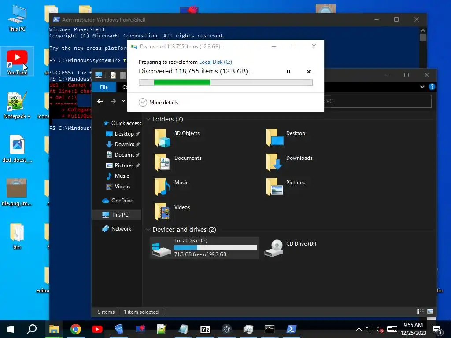Click the File Explorer taskbar icon
The height and width of the screenshot is (338, 451).
pos(54,329)
